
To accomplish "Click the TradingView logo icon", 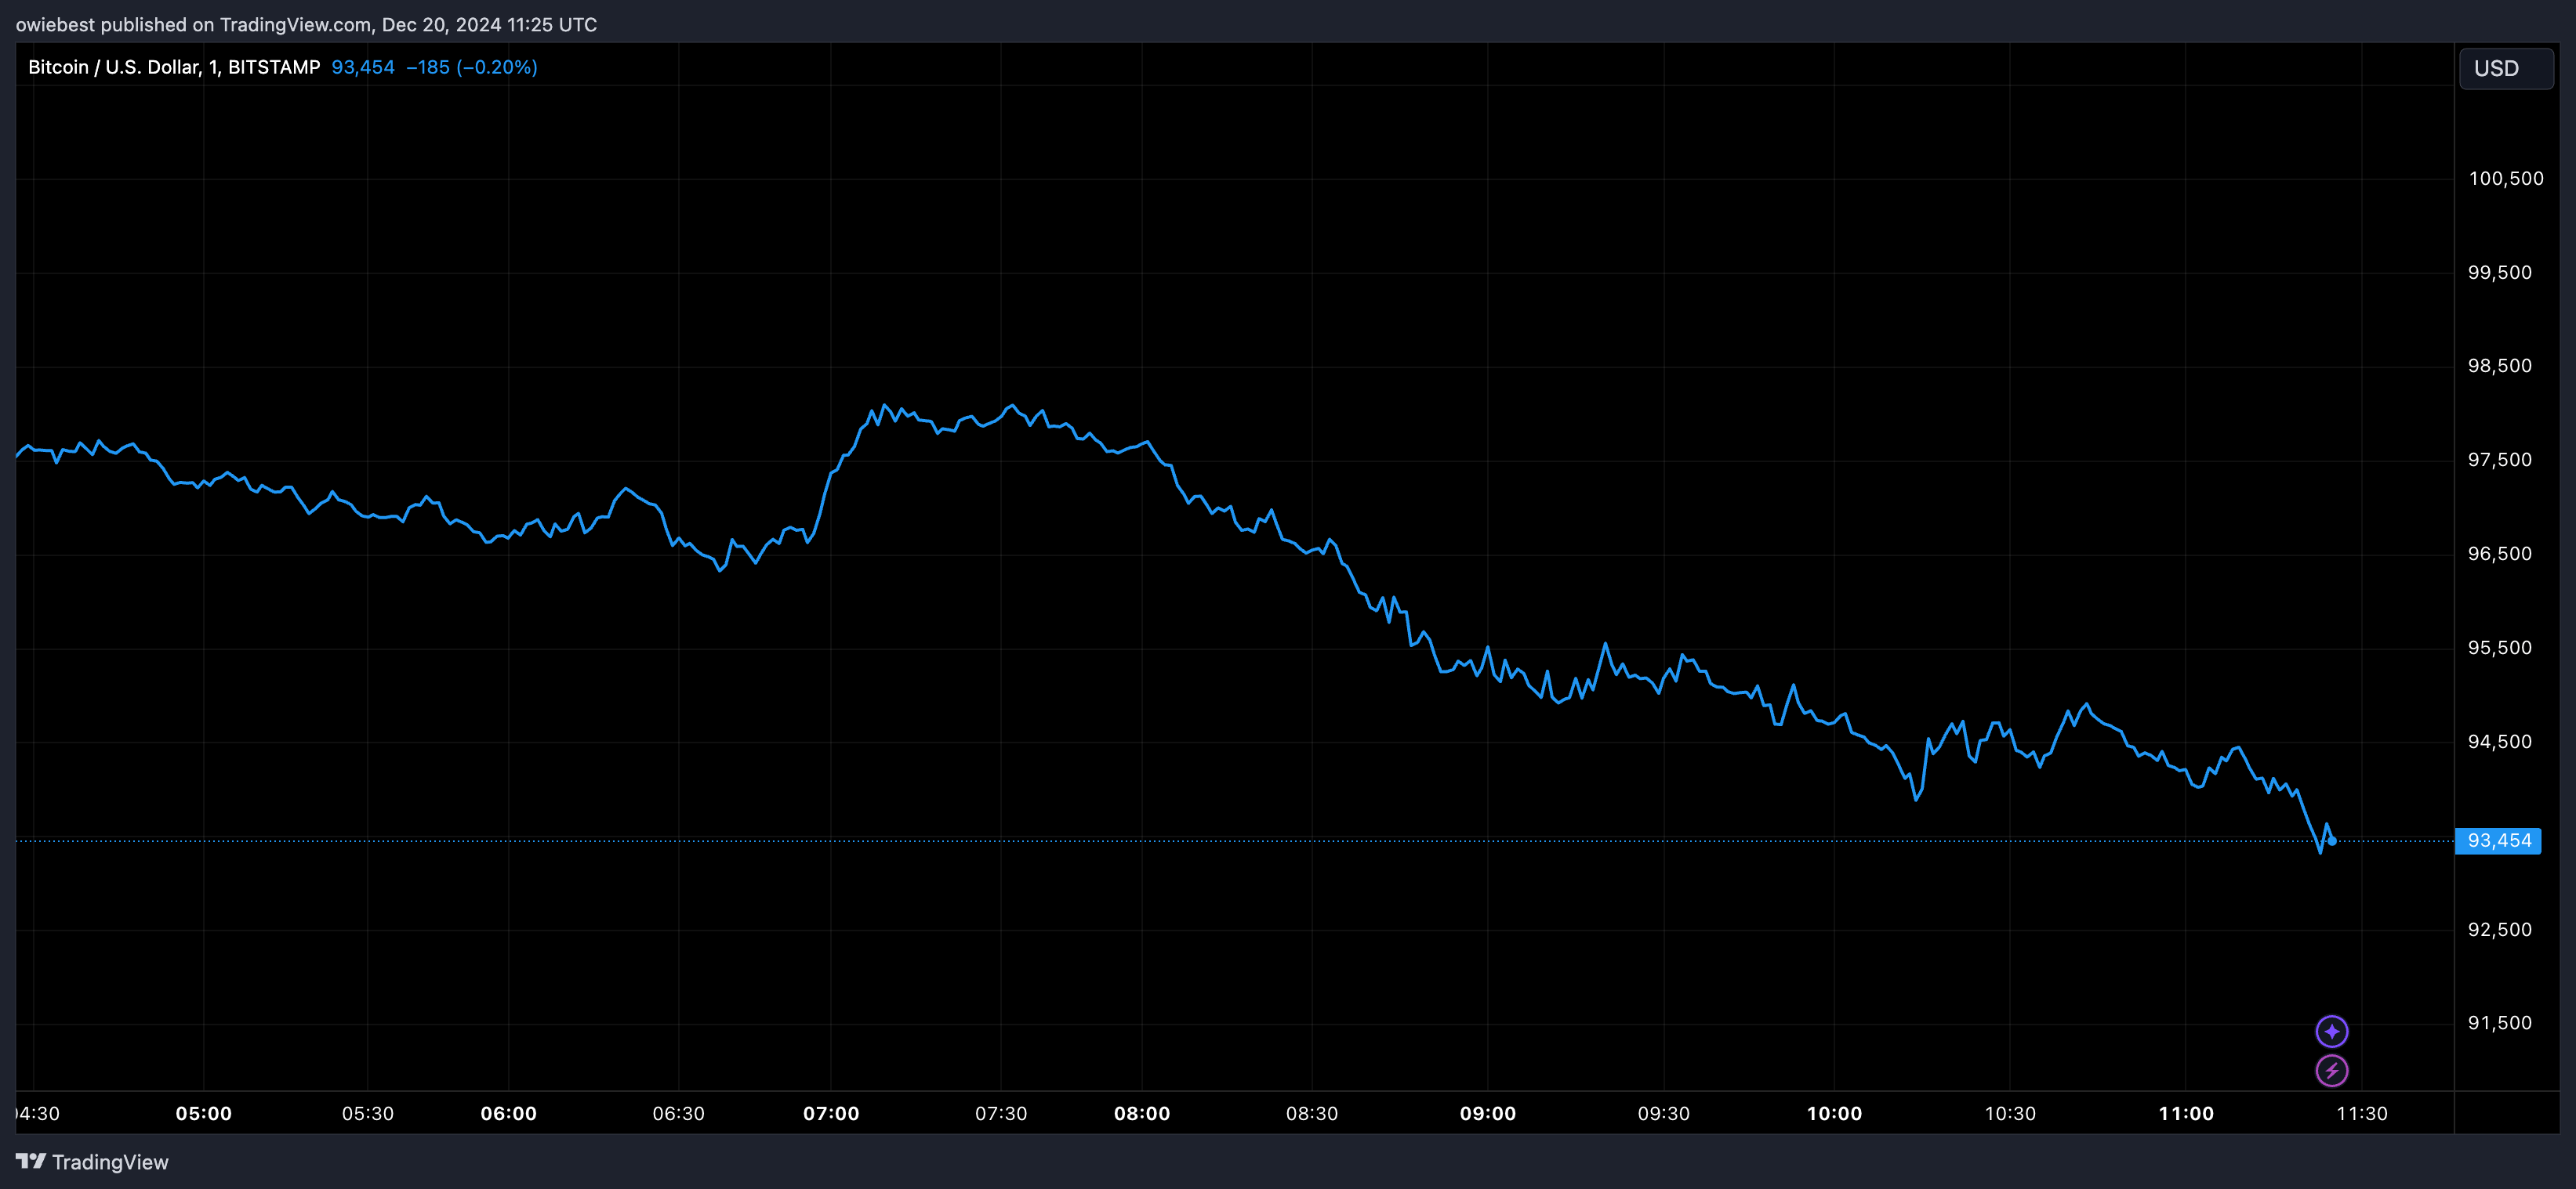I will pyautogui.click(x=31, y=1161).
